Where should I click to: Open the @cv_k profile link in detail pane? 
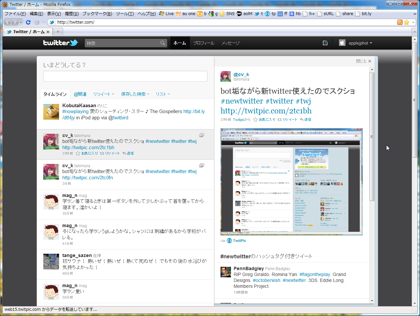(241, 74)
